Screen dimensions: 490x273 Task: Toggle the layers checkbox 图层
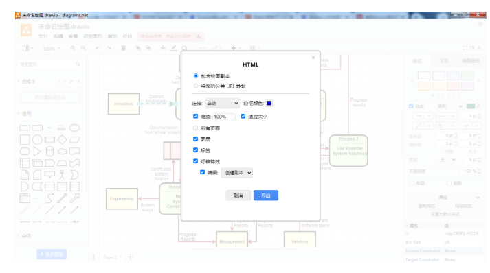(x=196, y=139)
